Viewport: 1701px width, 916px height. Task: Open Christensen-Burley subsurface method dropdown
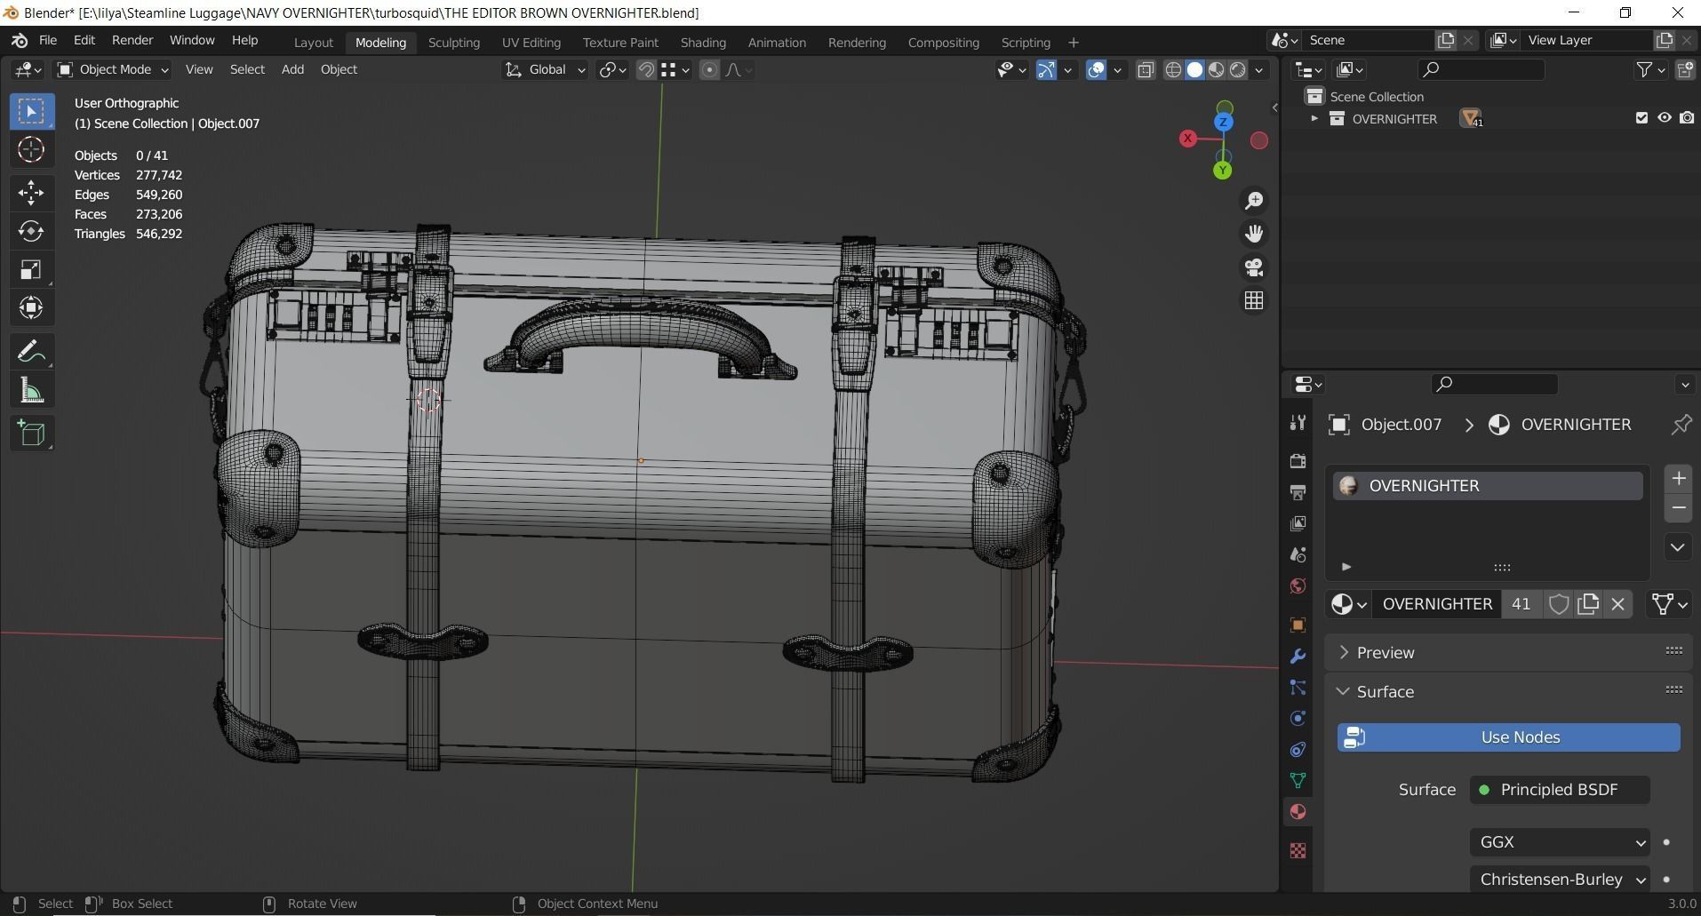pos(1560,879)
